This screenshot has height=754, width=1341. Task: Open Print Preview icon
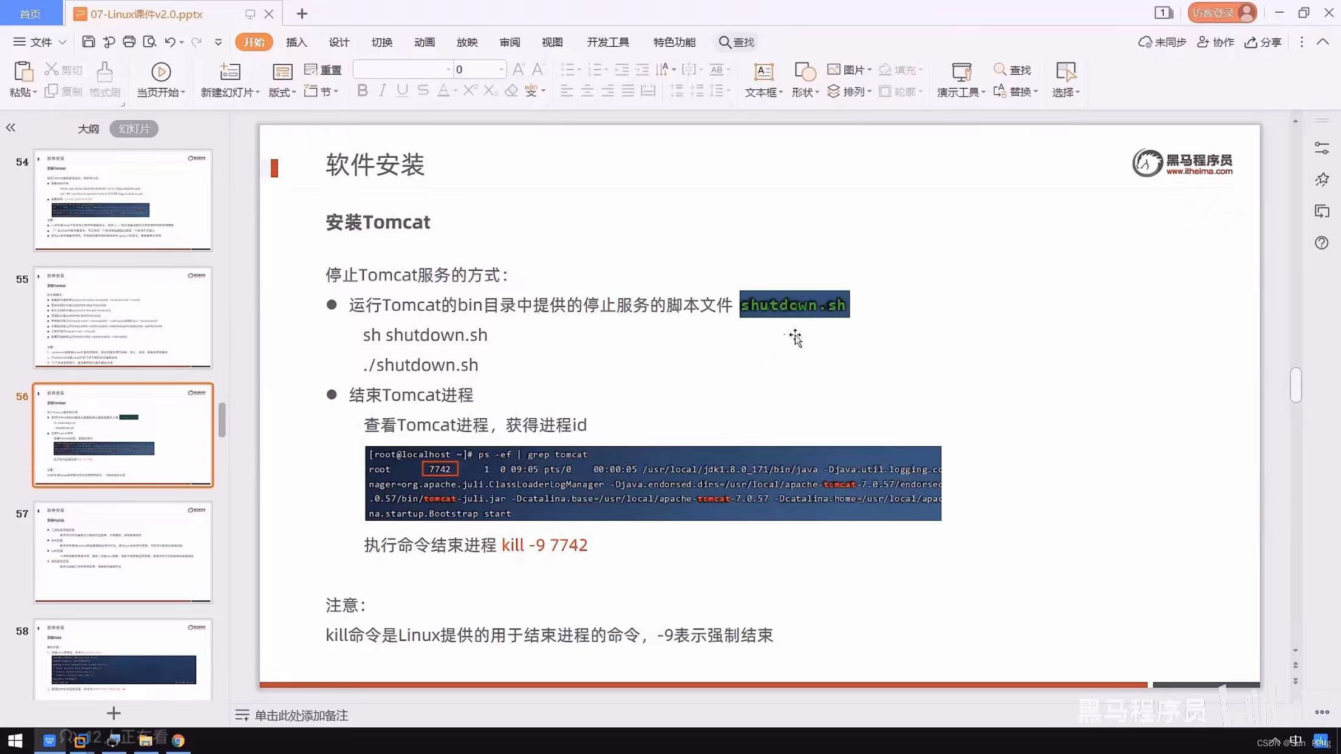149,42
